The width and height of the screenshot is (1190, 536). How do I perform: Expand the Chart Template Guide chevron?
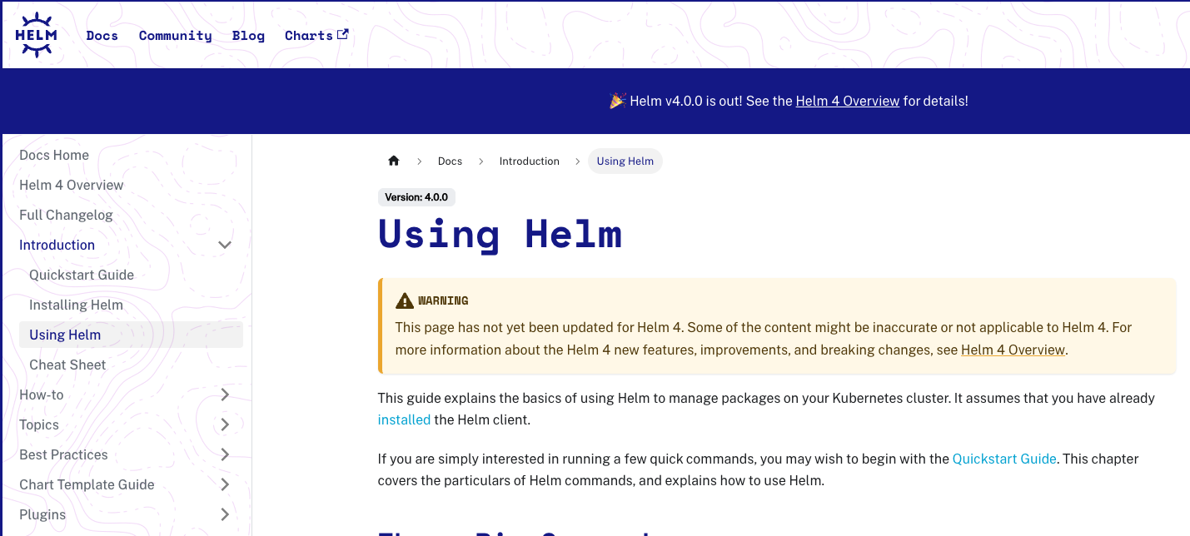[x=224, y=484]
